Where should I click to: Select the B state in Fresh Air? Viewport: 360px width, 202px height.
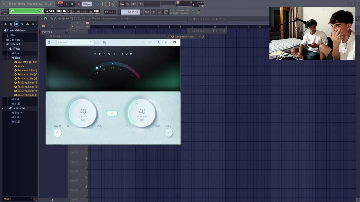click(166, 42)
